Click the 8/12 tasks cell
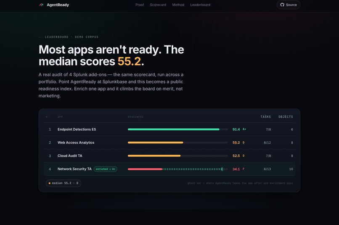The image size is (339, 225). (267, 143)
